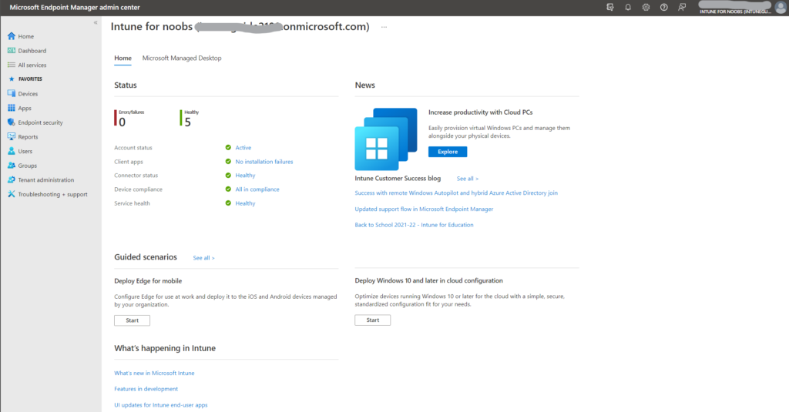Click the Favorites star icon
This screenshot has width=789, height=412.
[x=12, y=79]
